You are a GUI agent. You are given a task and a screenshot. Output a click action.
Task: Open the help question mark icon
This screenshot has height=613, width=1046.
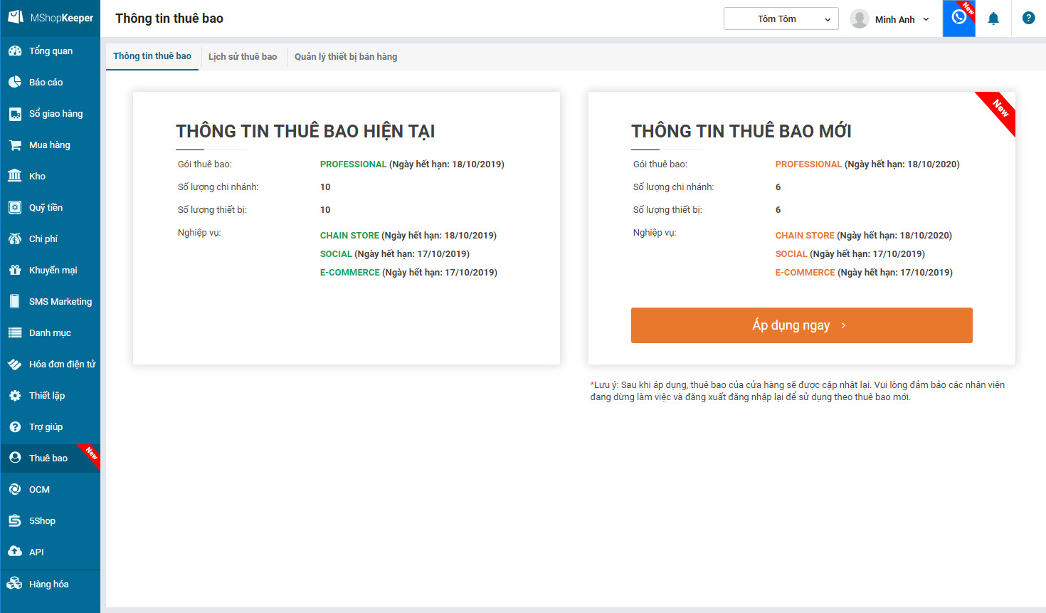pyautogui.click(x=1028, y=19)
